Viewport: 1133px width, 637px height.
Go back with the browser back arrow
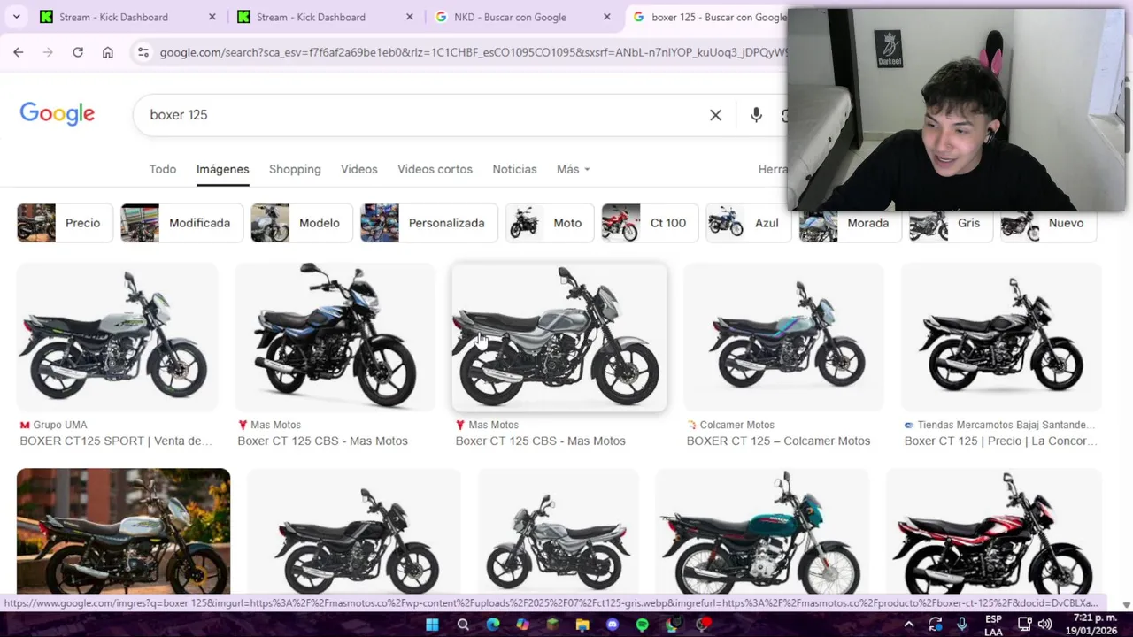click(x=18, y=52)
